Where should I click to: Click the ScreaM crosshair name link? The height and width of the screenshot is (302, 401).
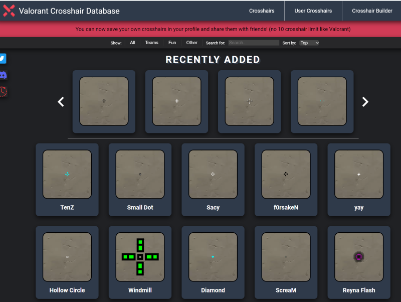[x=286, y=290]
